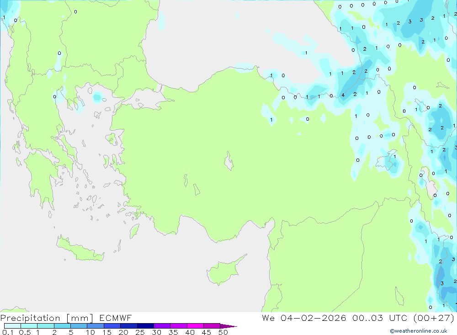Click the 30–35 mm purple legend swatch
The image size is (457, 335).
(x=162, y=326)
